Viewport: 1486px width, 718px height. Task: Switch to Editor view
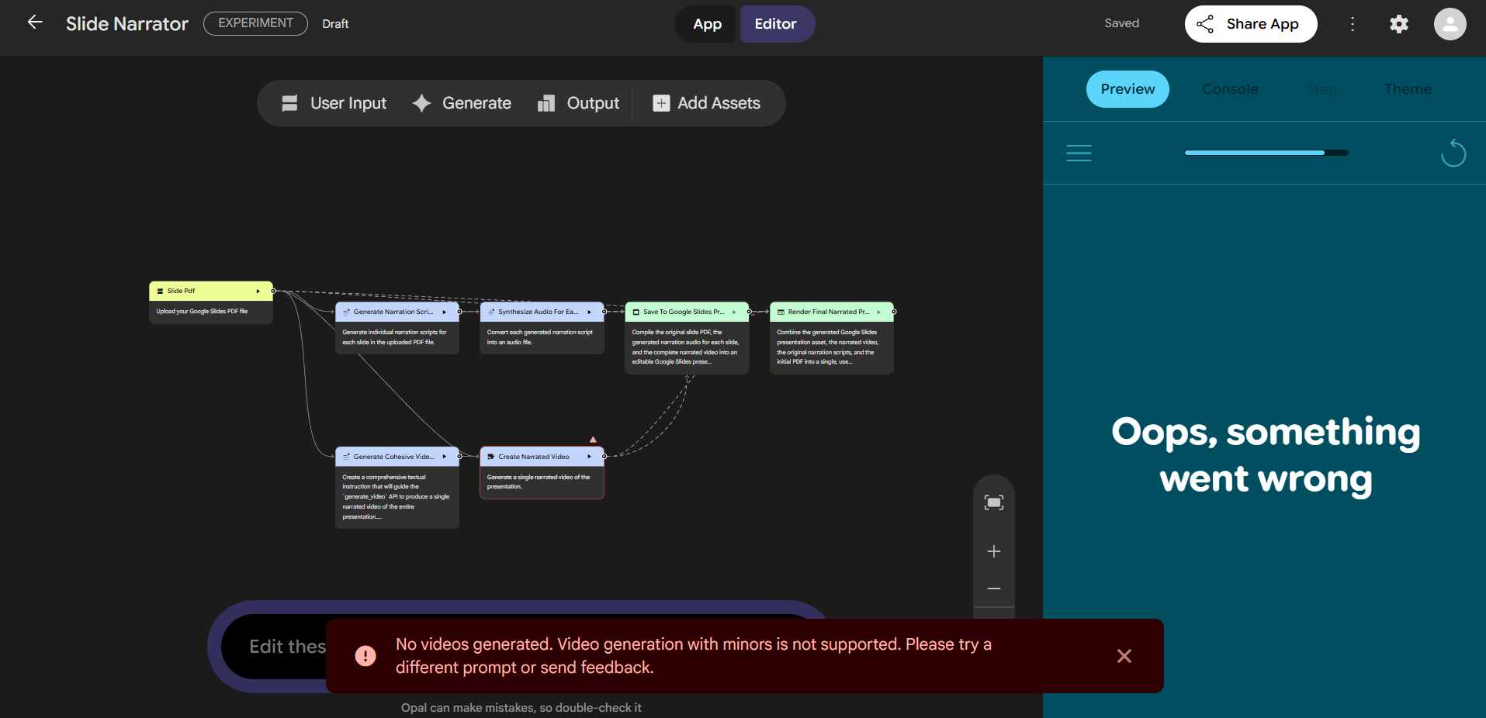tap(775, 24)
